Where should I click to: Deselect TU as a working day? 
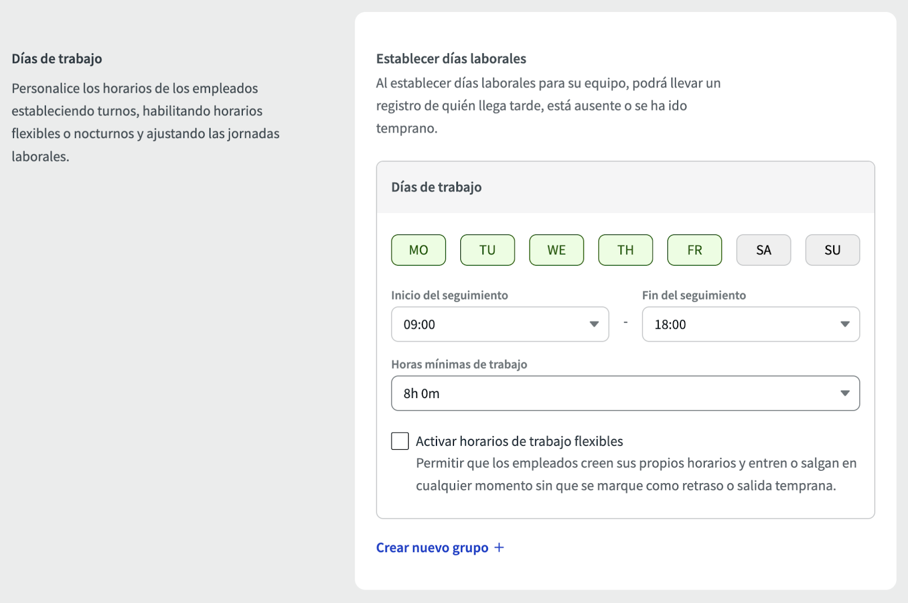pos(487,250)
